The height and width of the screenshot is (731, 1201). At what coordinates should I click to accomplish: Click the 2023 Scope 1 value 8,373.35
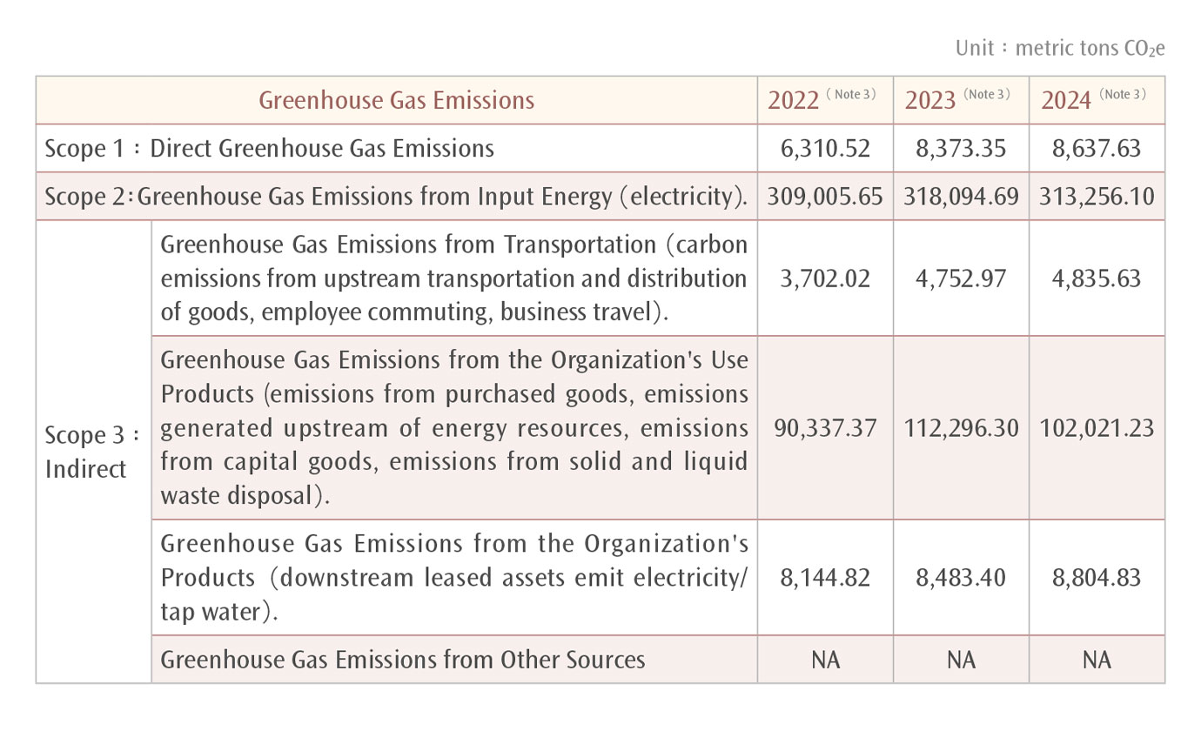[x=961, y=148]
